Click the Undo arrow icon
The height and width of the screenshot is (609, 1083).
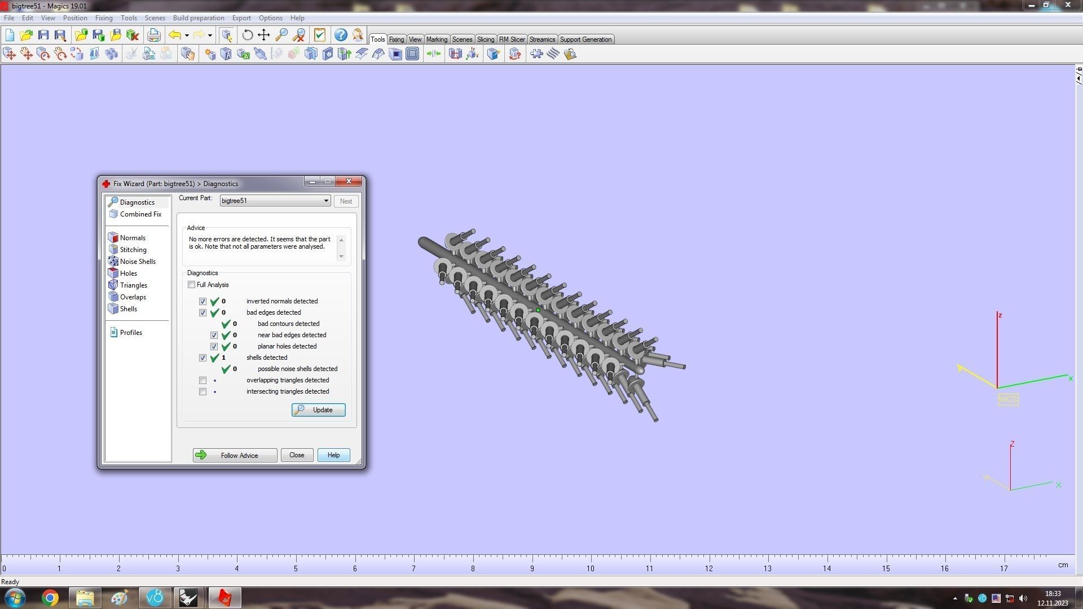175,36
